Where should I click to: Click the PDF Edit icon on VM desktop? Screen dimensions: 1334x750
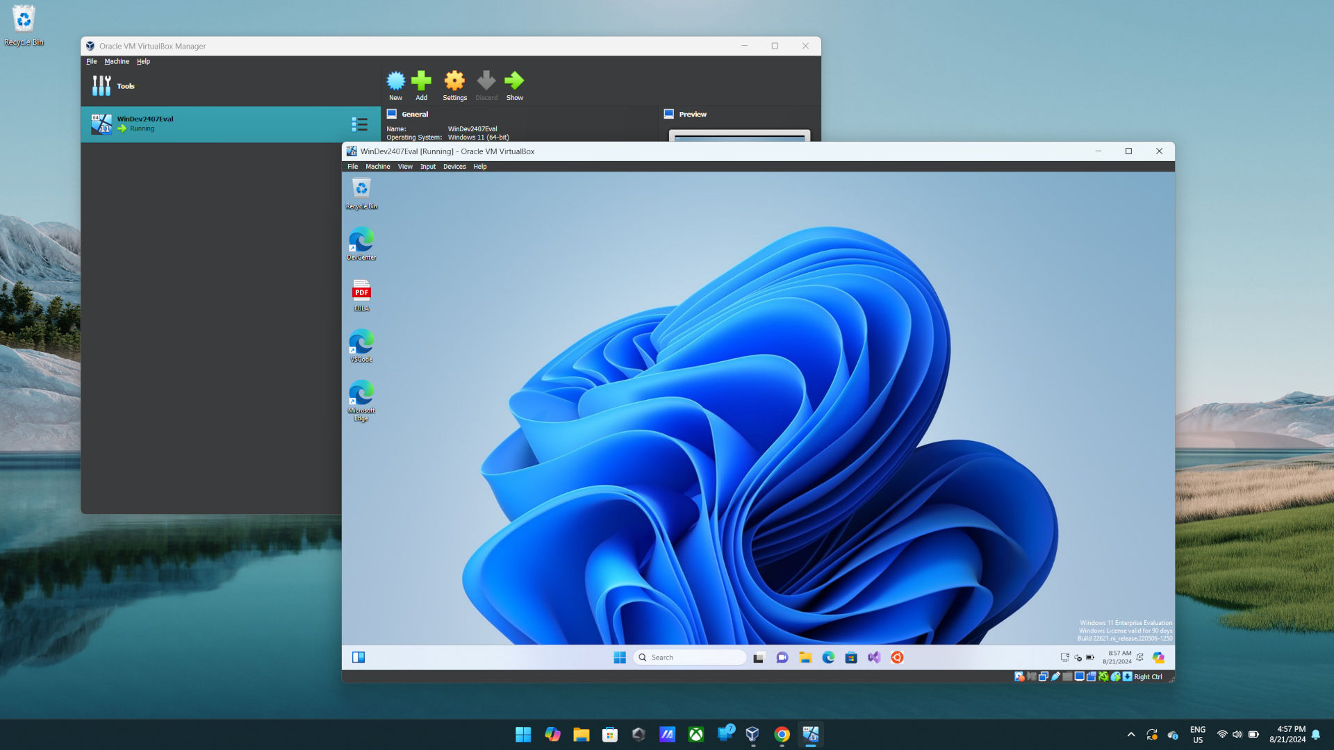361,290
